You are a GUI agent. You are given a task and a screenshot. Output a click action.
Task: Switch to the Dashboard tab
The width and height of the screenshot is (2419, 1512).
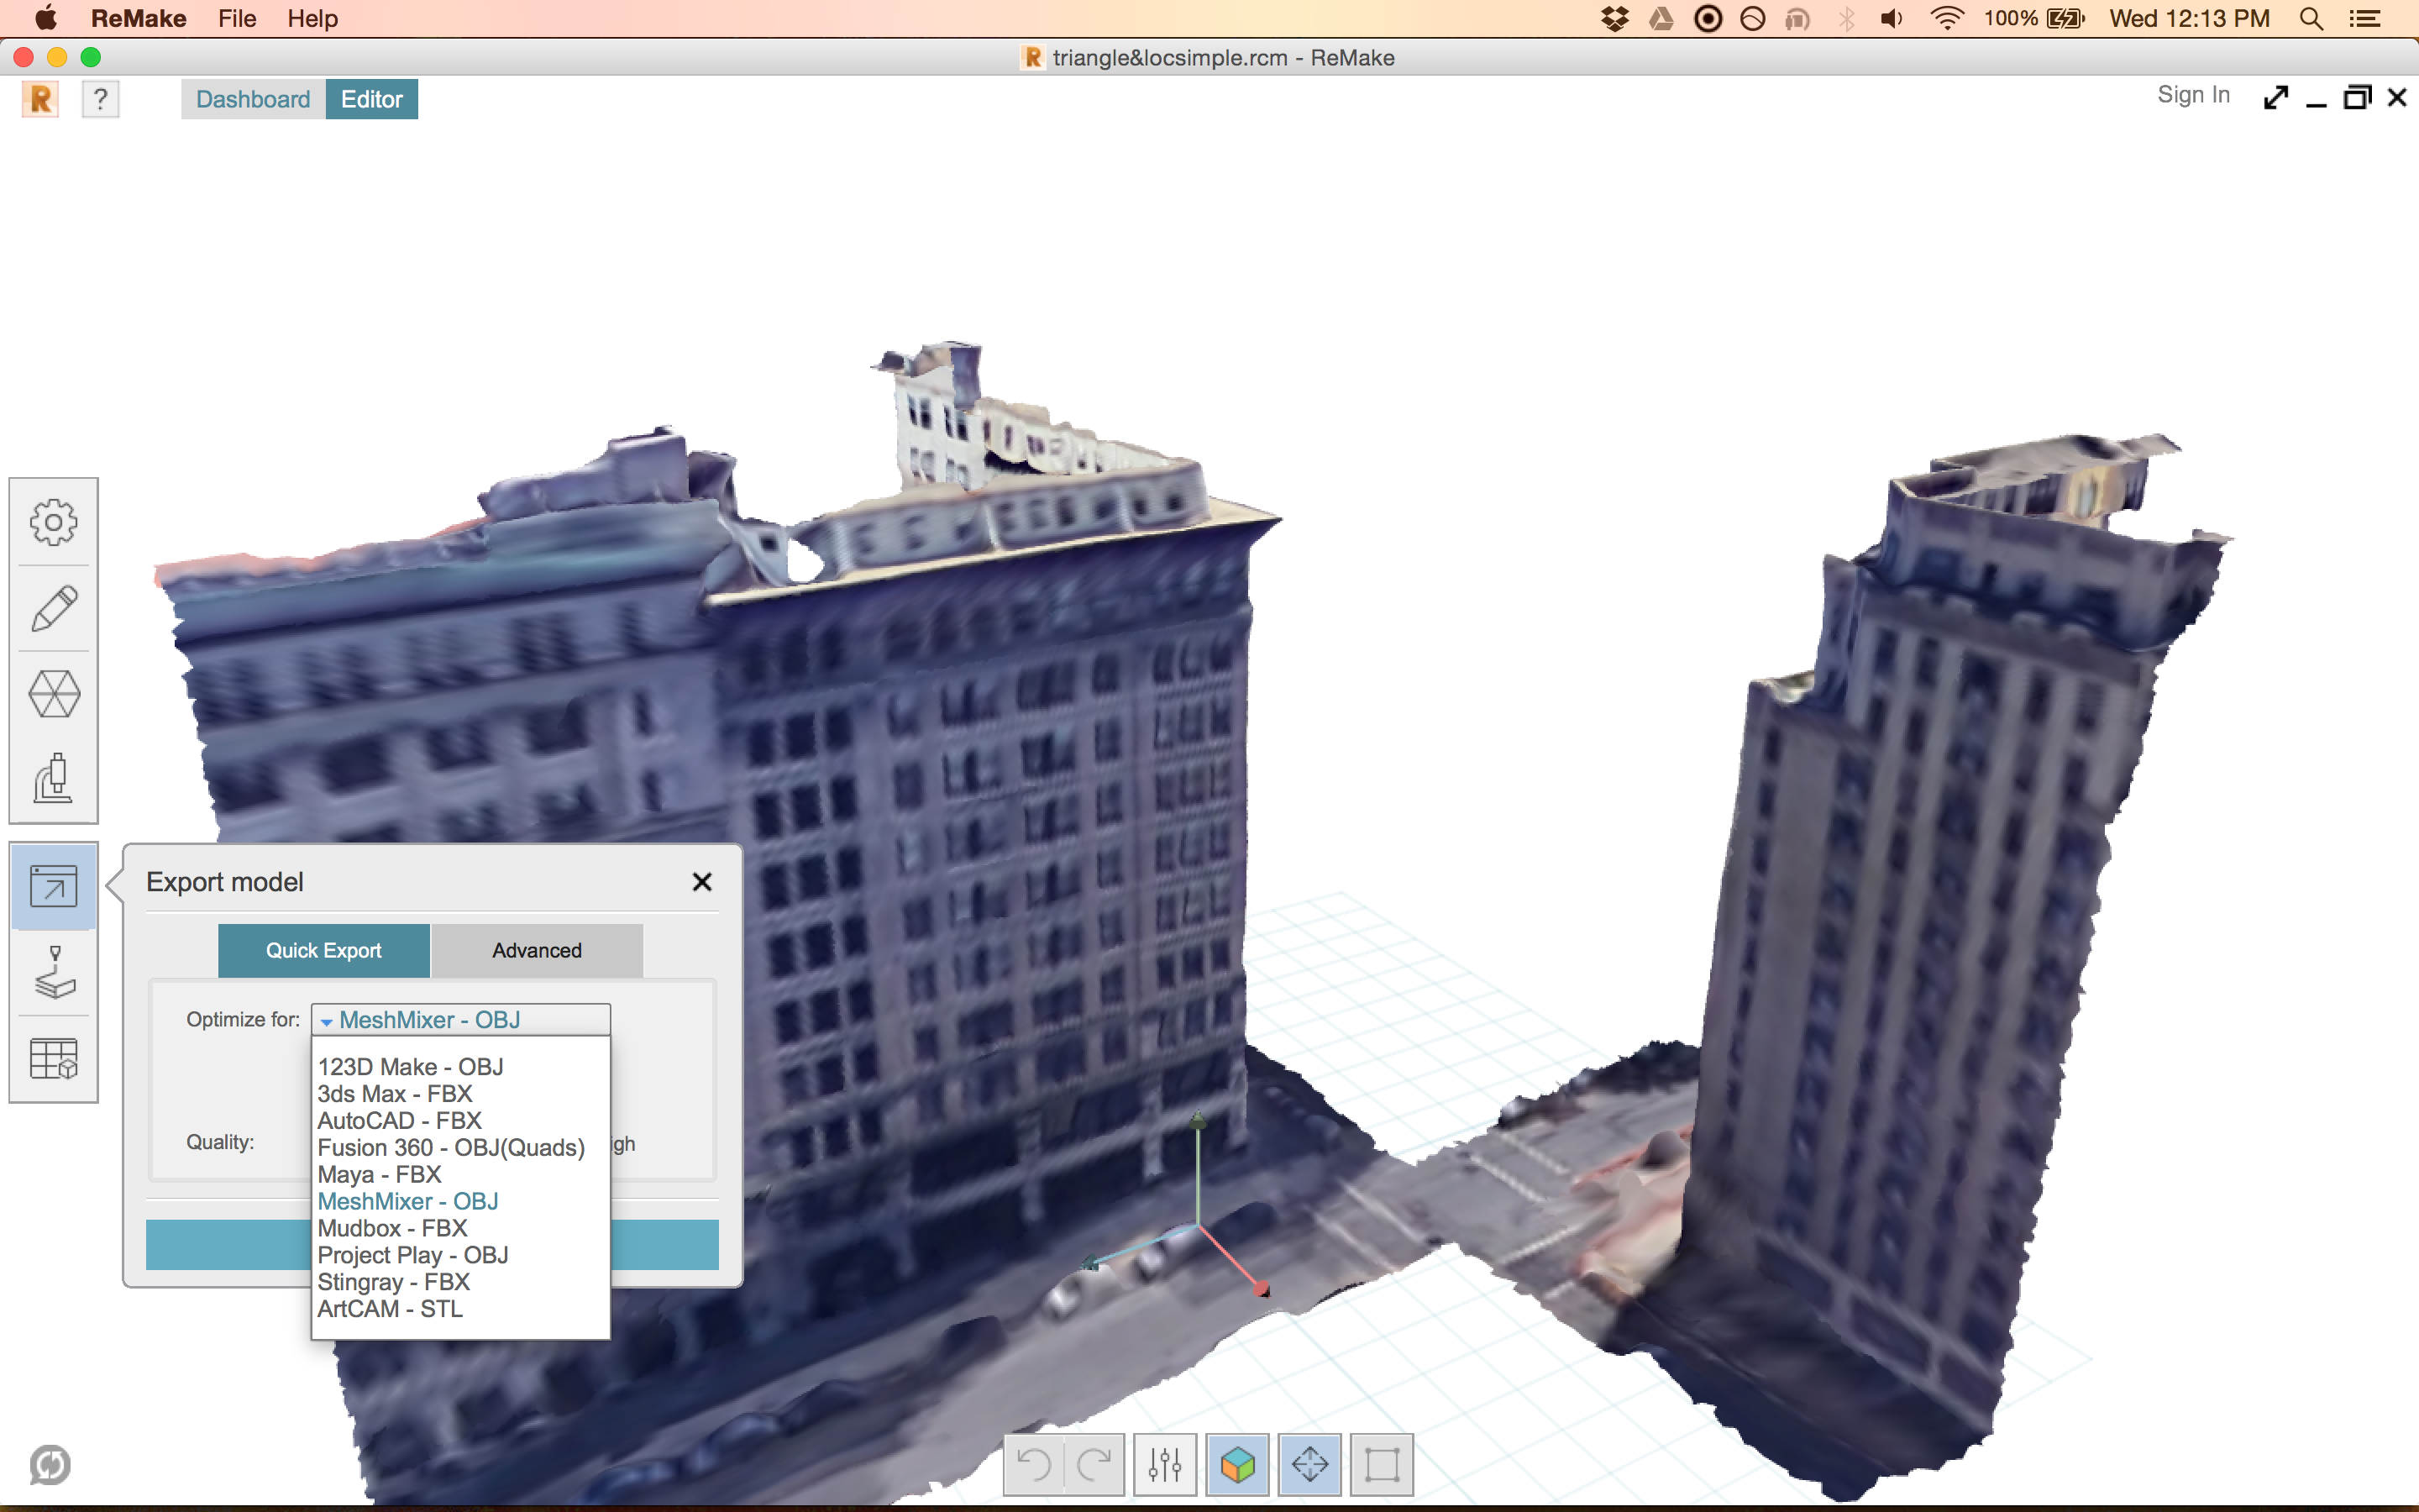click(252, 98)
